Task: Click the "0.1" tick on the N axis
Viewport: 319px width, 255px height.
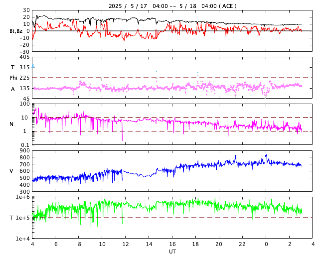Action: (x=24, y=145)
